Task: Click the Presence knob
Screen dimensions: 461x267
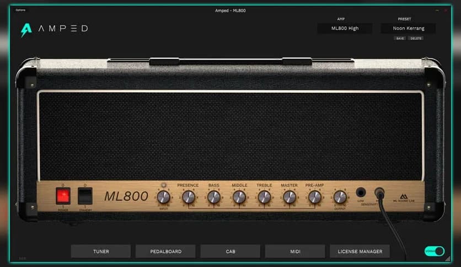Action: (189, 197)
